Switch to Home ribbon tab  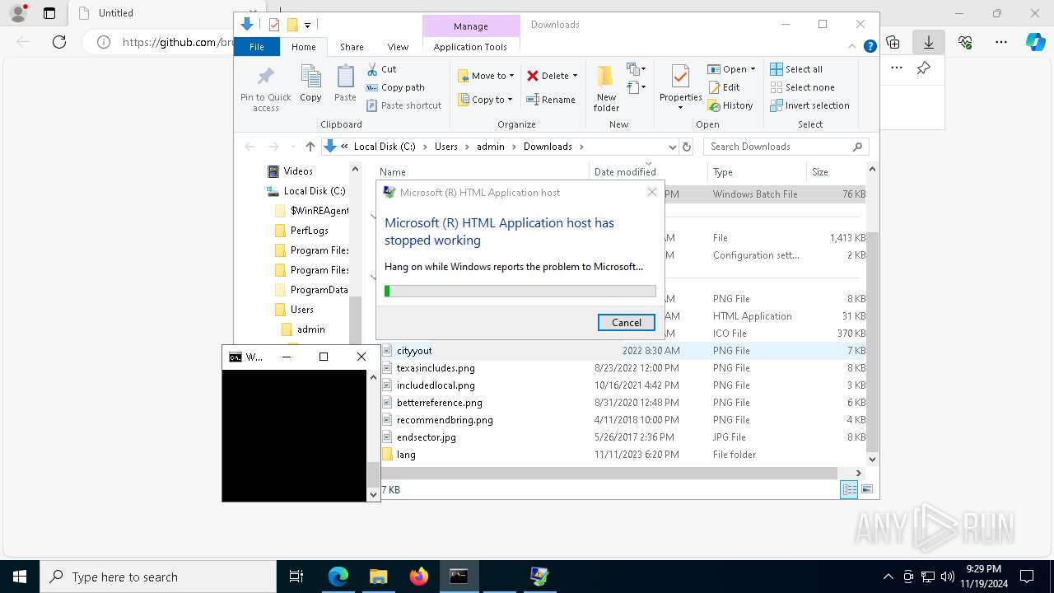(x=303, y=47)
